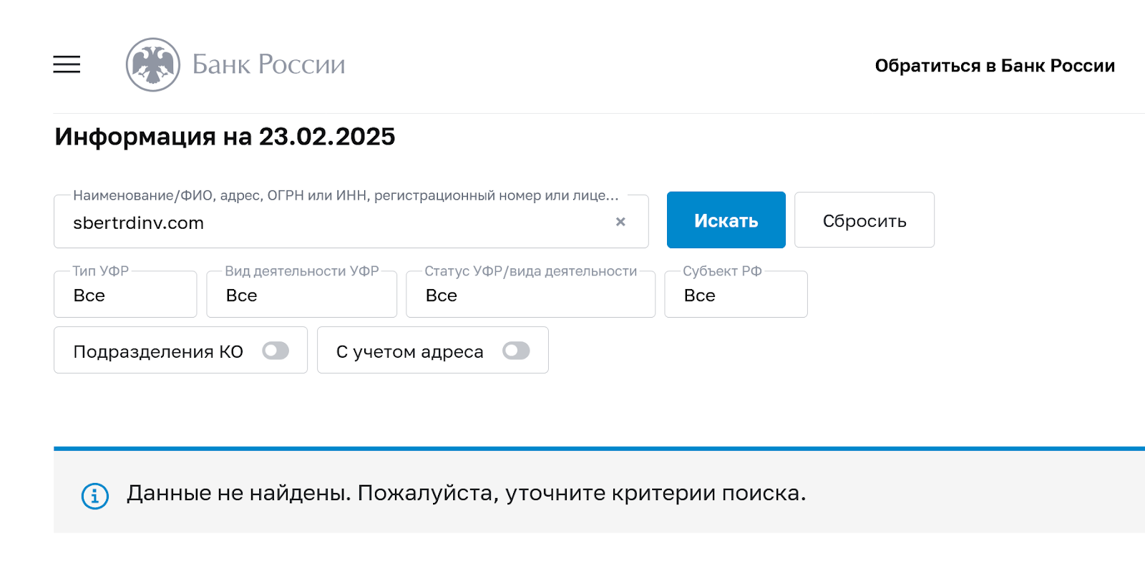Click the 'Данные не найдены' message text
This screenshot has width=1145, height=566.
[466, 493]
